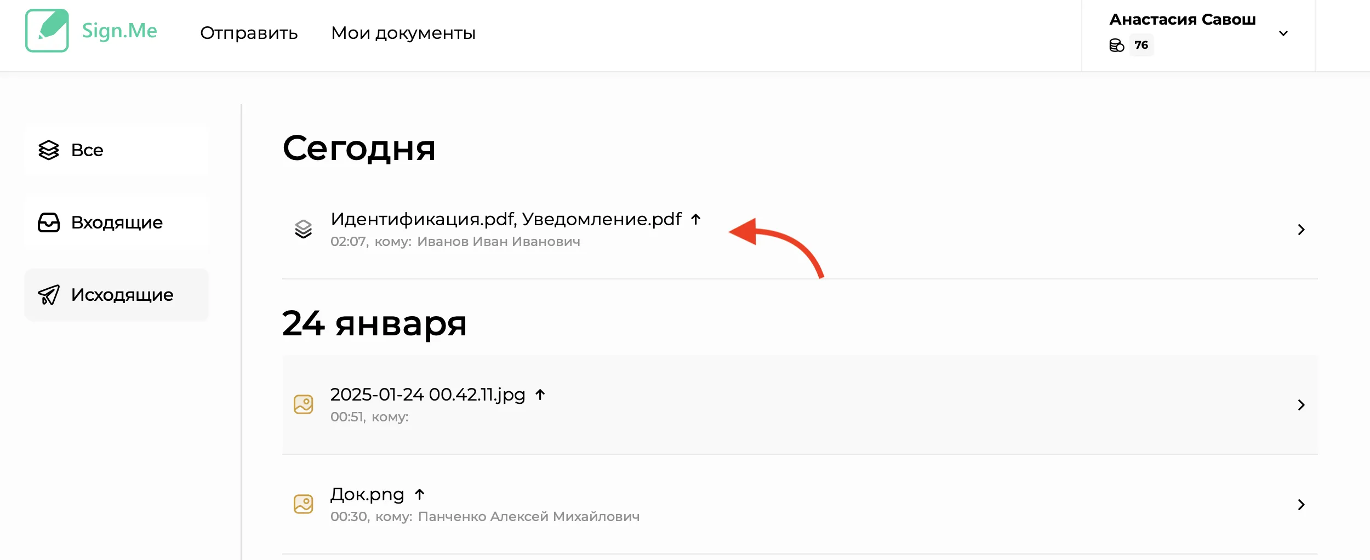Click the Sign.Me logo icon
This screenshot has width=1370, height=560.
click(x=47, y=31)
